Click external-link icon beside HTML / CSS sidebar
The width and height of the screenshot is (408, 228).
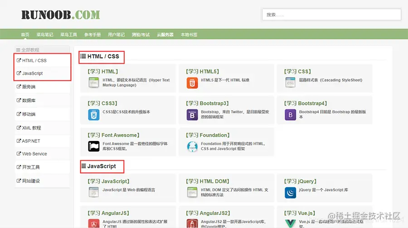tap(19, 60)
